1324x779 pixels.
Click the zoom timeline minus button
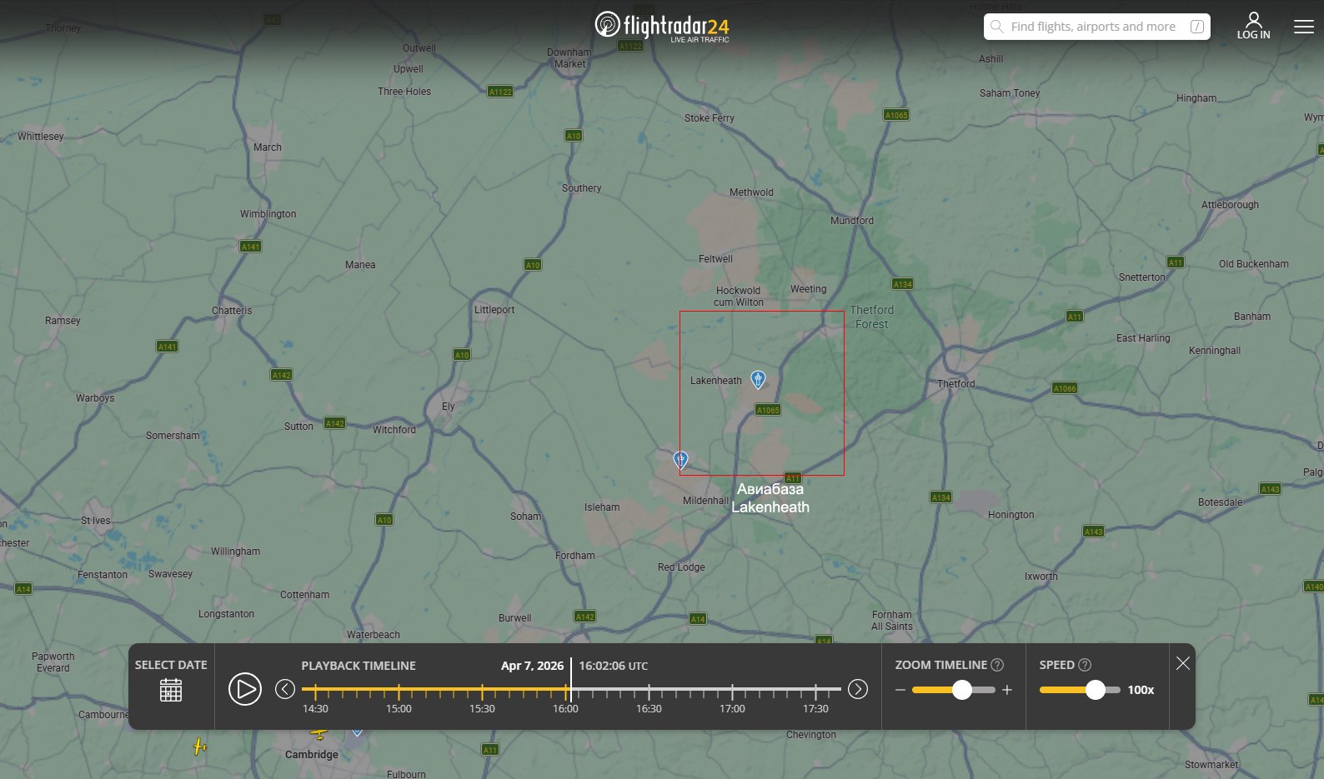tap(900, 690)
